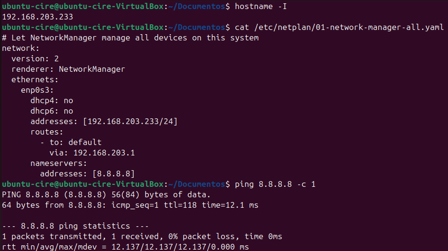Viewport: 448px width, 251px height.
Task: Click the 'routes:' key
Action: 47,132
